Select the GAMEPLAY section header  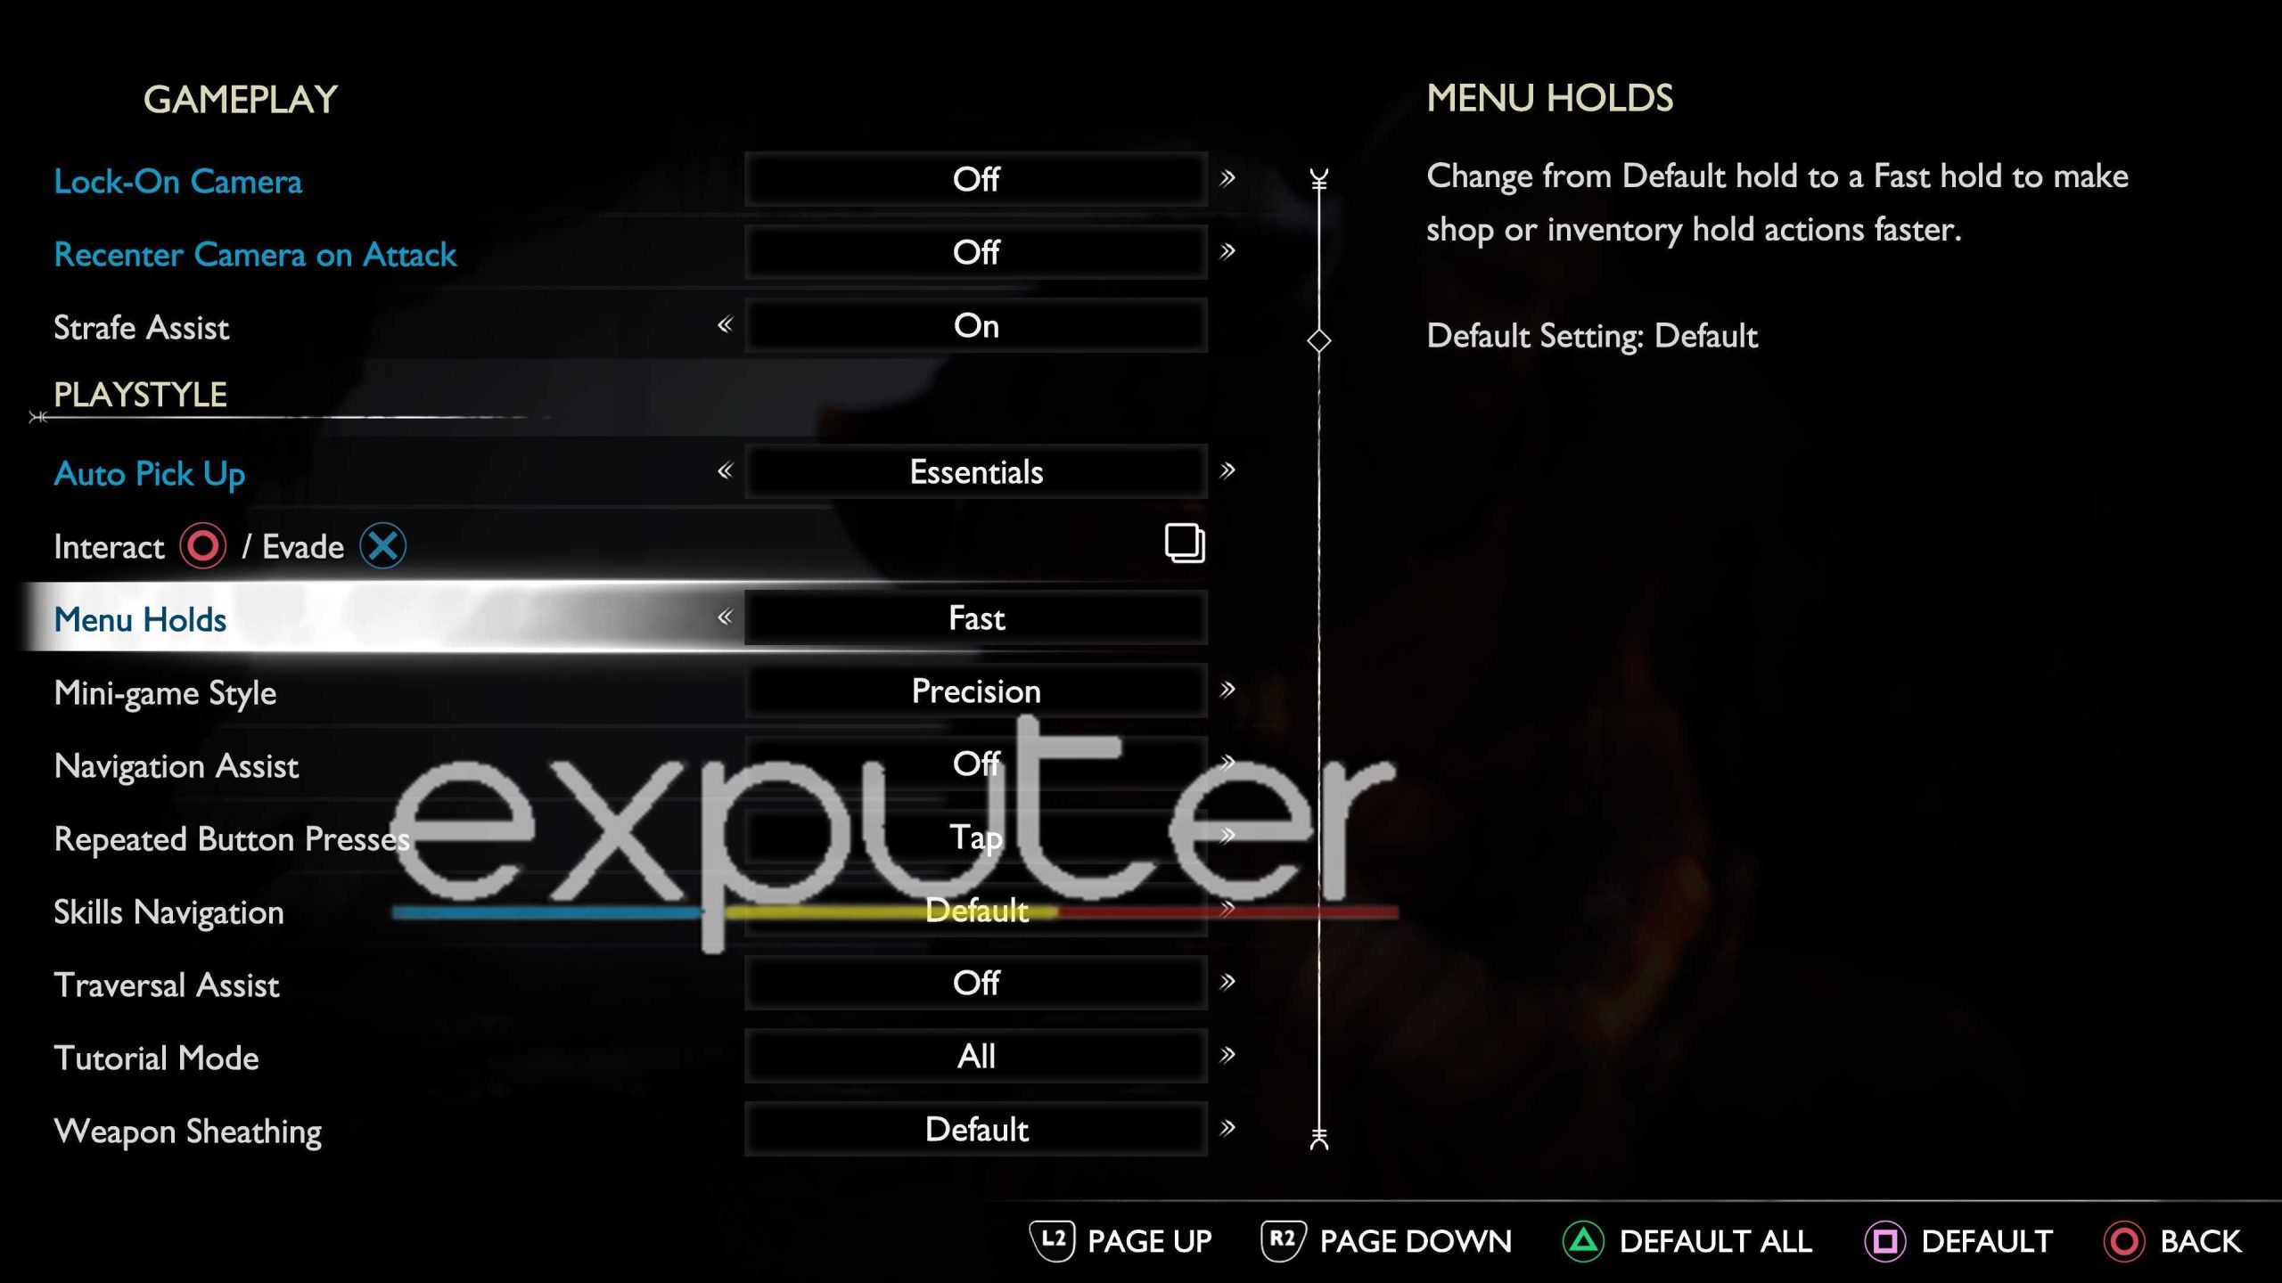[240, 99]
